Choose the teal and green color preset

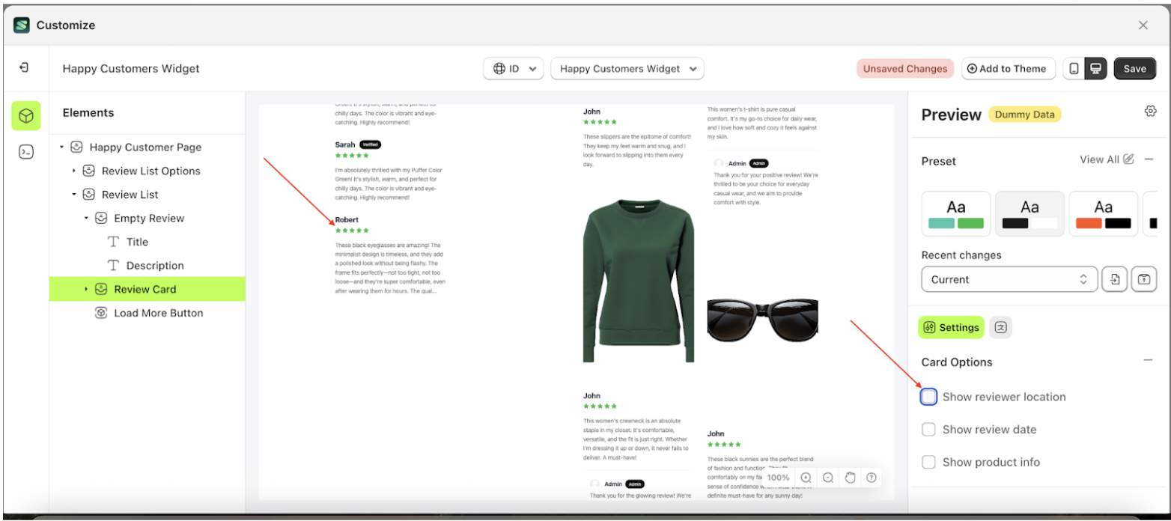tap(955, 214)
